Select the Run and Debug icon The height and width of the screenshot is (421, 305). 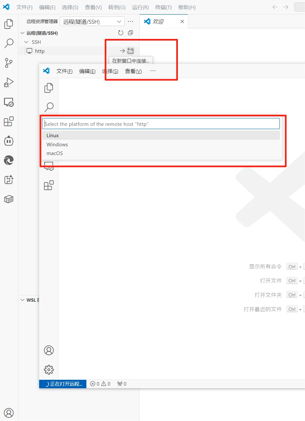point(8,82)
